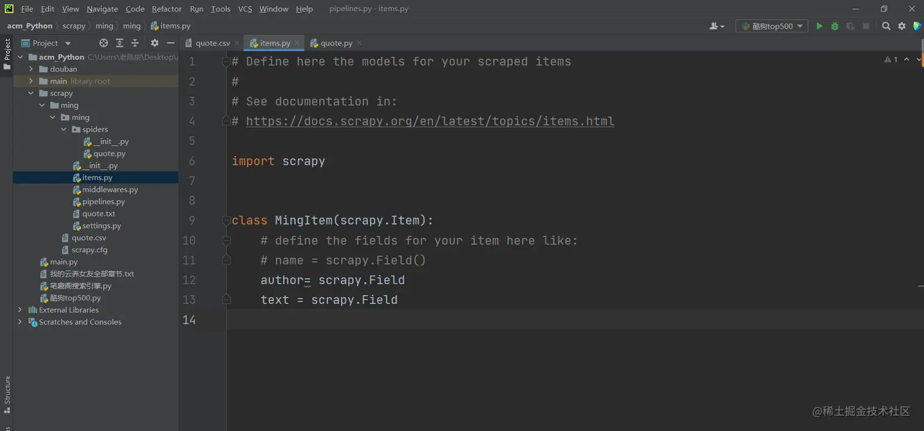The width and height of the screenshot is (924, 431).
Task: Open the Refactor menu
Action: tap(167, 9)
